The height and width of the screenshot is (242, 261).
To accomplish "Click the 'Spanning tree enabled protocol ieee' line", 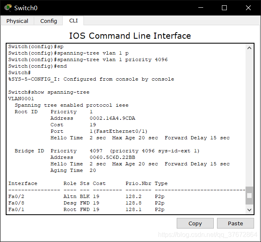I will 72,105.
